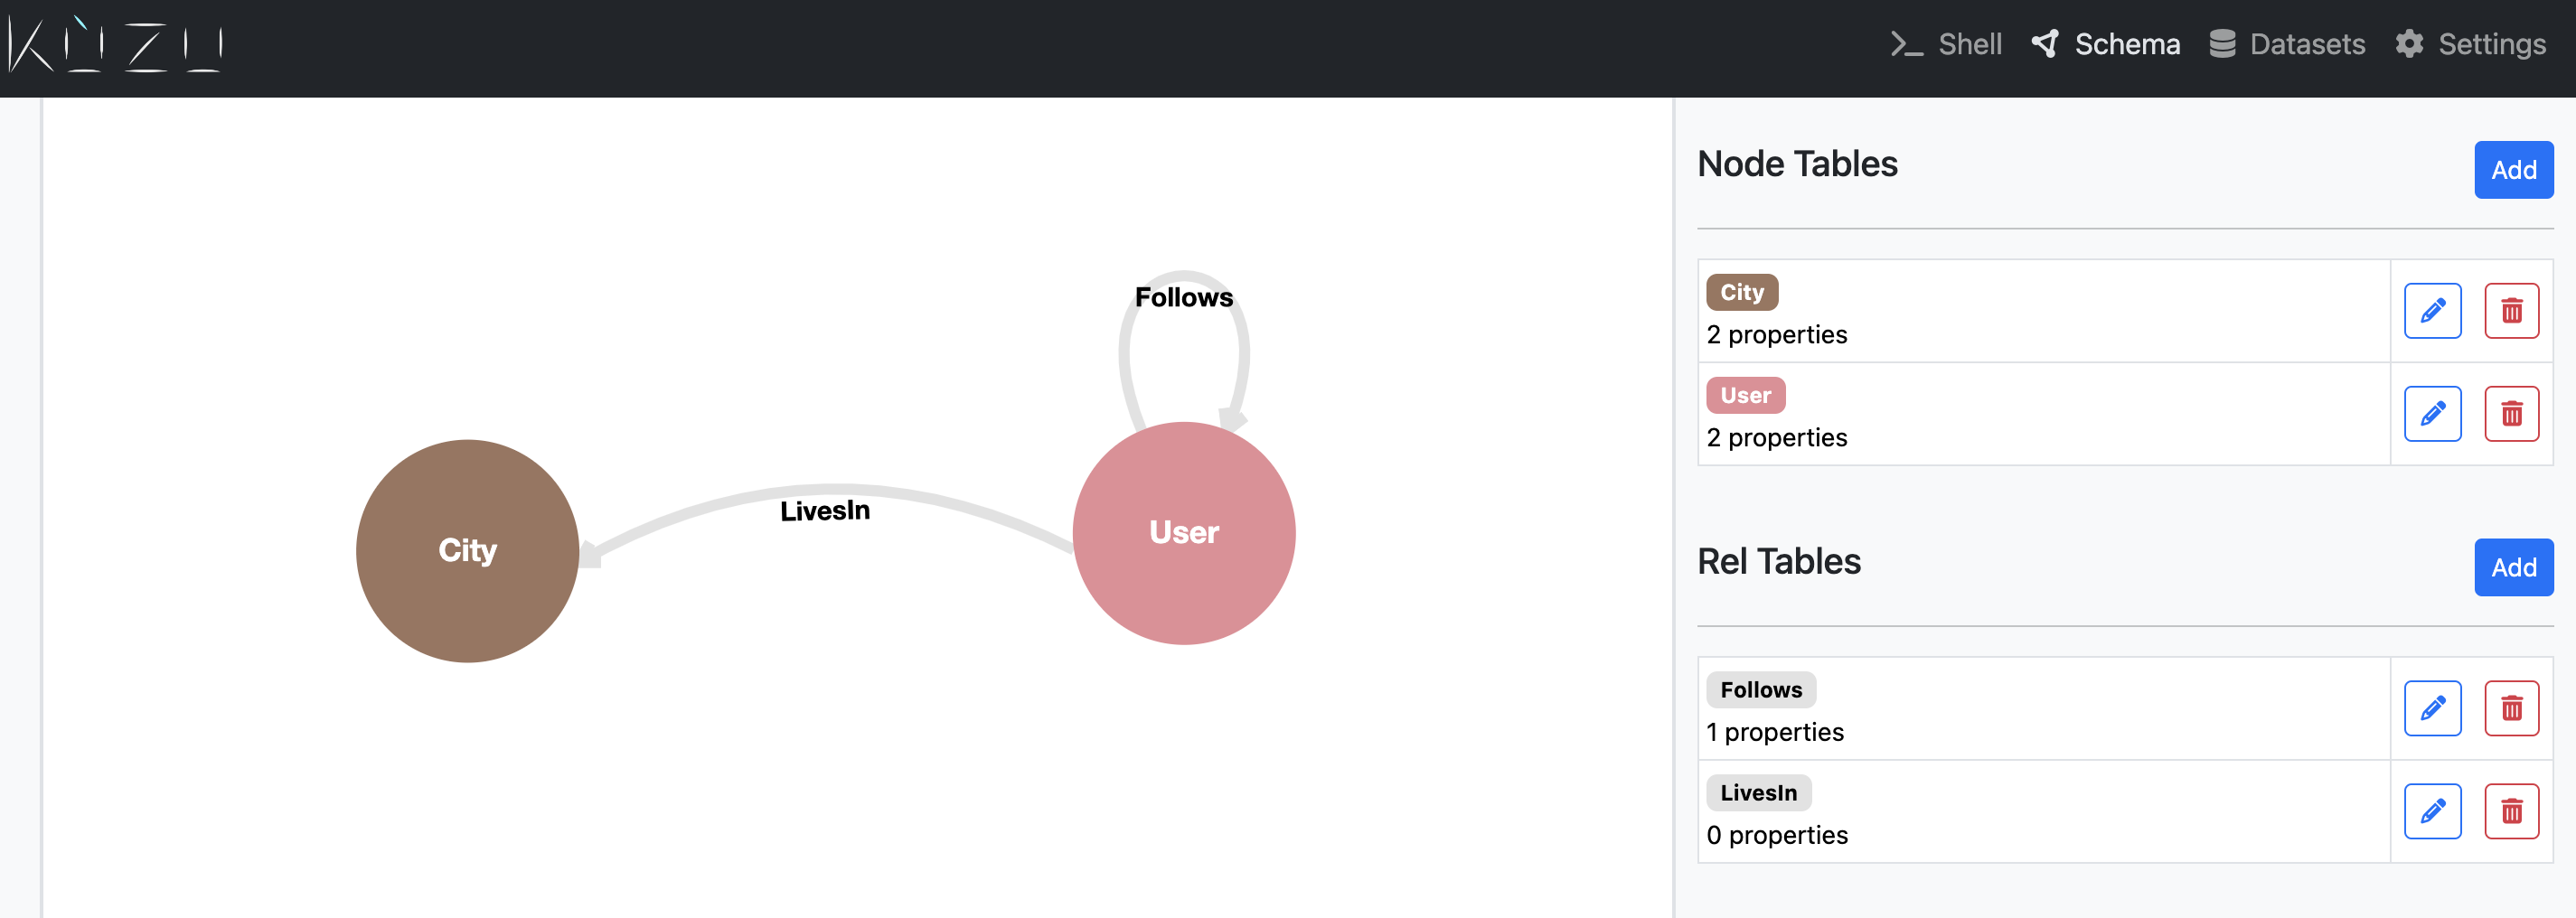Open the Shell tab
Image resolution: width=2576 pixels, height=918 pixels.
[x=1946, y=44]
